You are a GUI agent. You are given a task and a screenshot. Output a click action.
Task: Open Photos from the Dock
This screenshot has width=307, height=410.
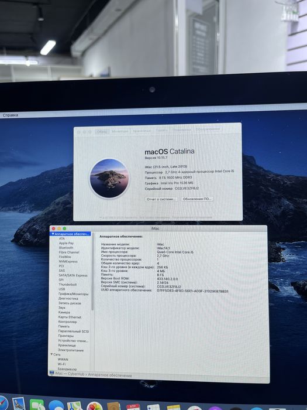pyautogui.click(x=95, y=406)
